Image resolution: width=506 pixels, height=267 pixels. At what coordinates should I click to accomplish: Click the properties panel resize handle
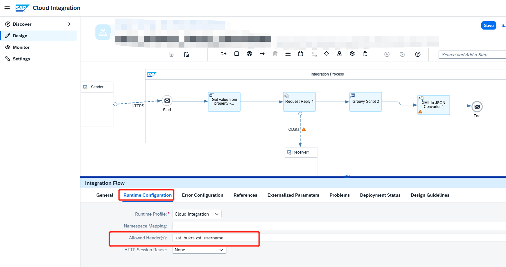(x=347, y=176)
